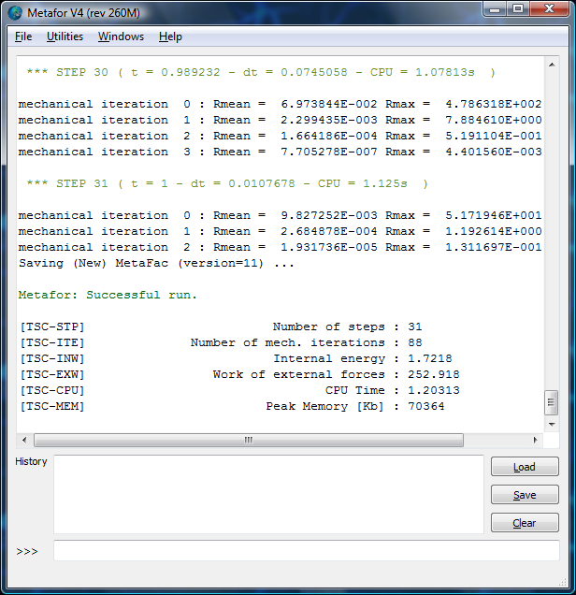Click the vertical scrollbar up arrow
The width and height of the screenshot is (576, 595).
[x=552, y=65]
